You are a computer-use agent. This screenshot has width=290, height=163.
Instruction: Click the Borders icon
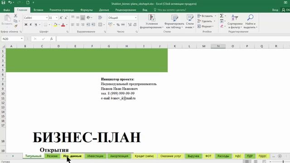pyautogui.click(x=45, y=24)
